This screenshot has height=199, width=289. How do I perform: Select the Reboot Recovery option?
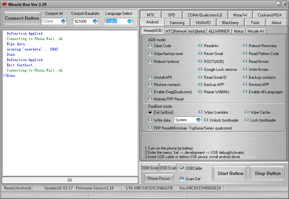click(x=260, y=46)
